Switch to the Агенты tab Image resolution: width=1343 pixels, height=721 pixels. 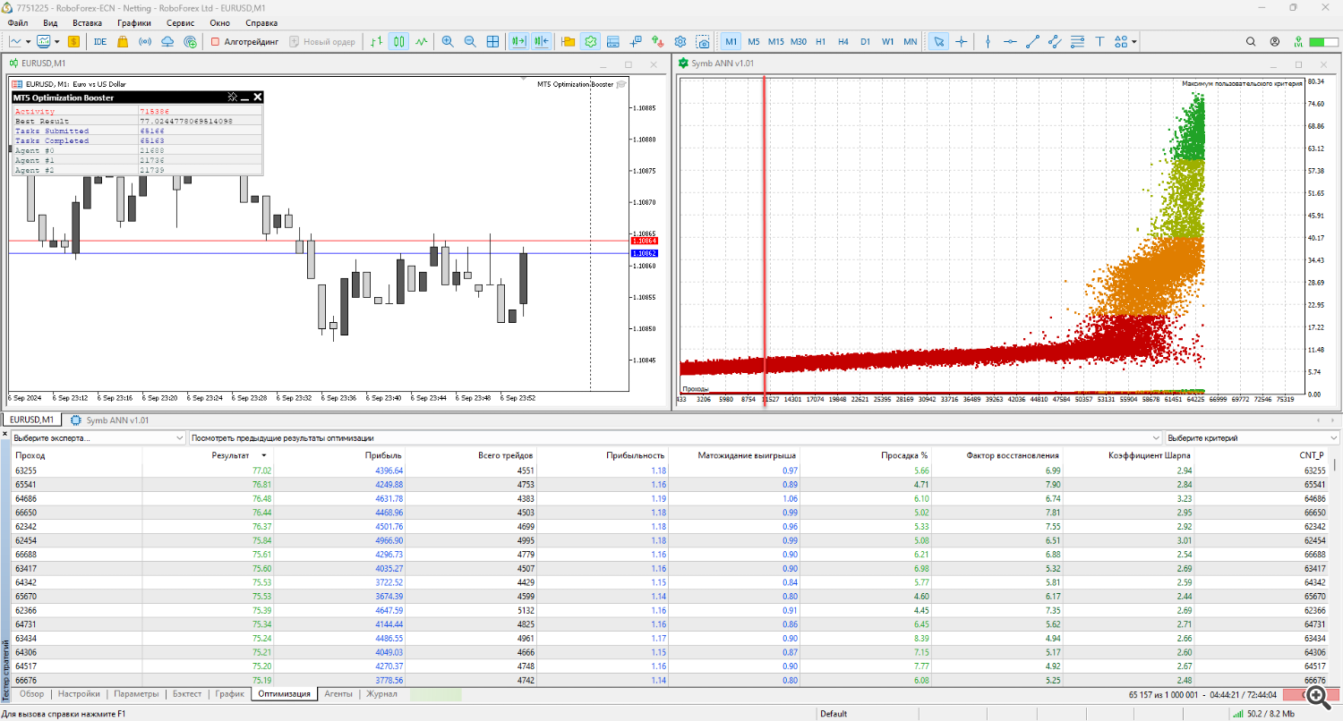click(338, 693)
